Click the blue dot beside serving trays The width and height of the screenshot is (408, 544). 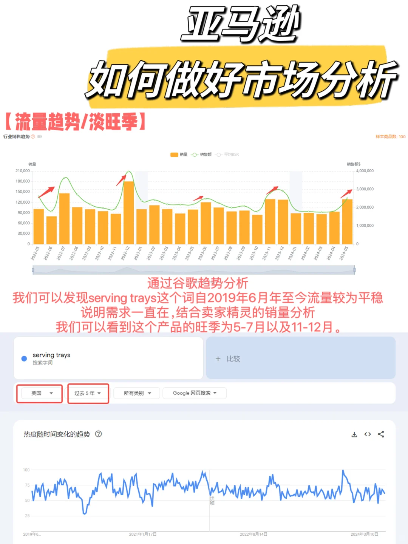[24, 359]
